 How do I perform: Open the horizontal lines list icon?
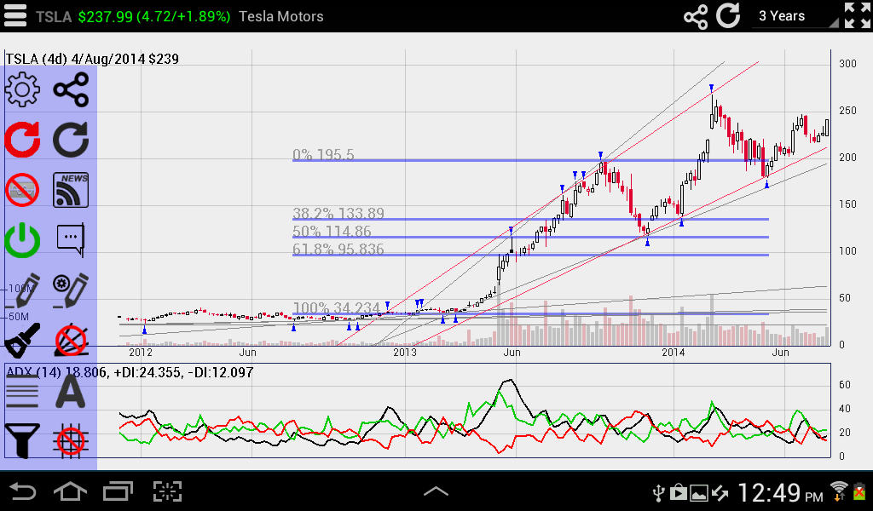click(22, 392)
